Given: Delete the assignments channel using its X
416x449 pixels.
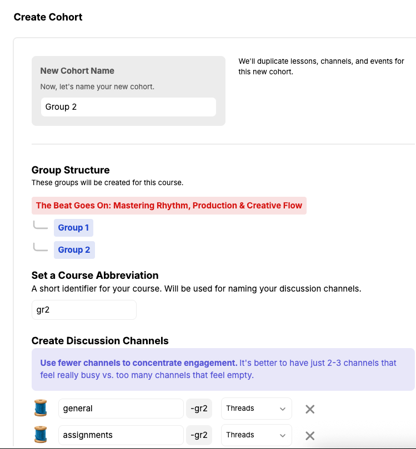Looking at the screenshot, I should (310, 436).
